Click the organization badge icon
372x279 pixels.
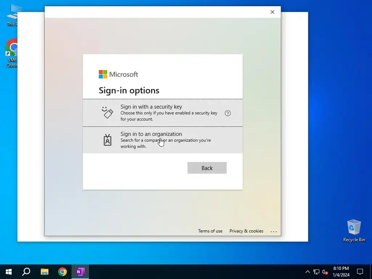click(x=108, y=140)
